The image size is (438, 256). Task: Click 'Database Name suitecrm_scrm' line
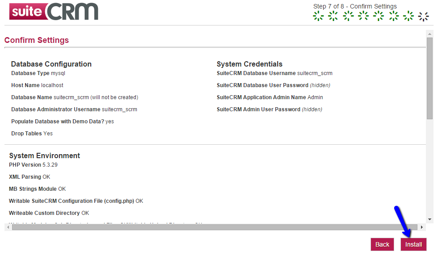(75, 97)
